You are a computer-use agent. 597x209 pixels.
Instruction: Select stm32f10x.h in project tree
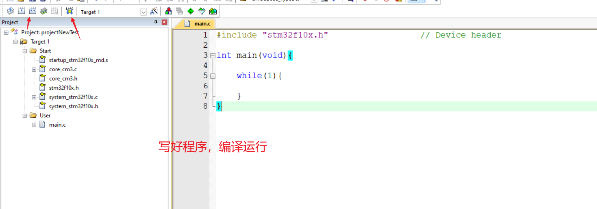pyautogui.click(x=64, y=88)
